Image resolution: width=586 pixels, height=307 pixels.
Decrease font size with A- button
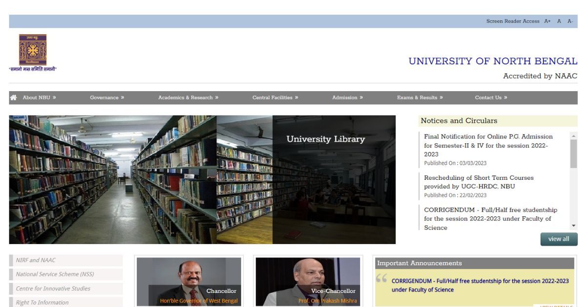click(x=570, y=21)
